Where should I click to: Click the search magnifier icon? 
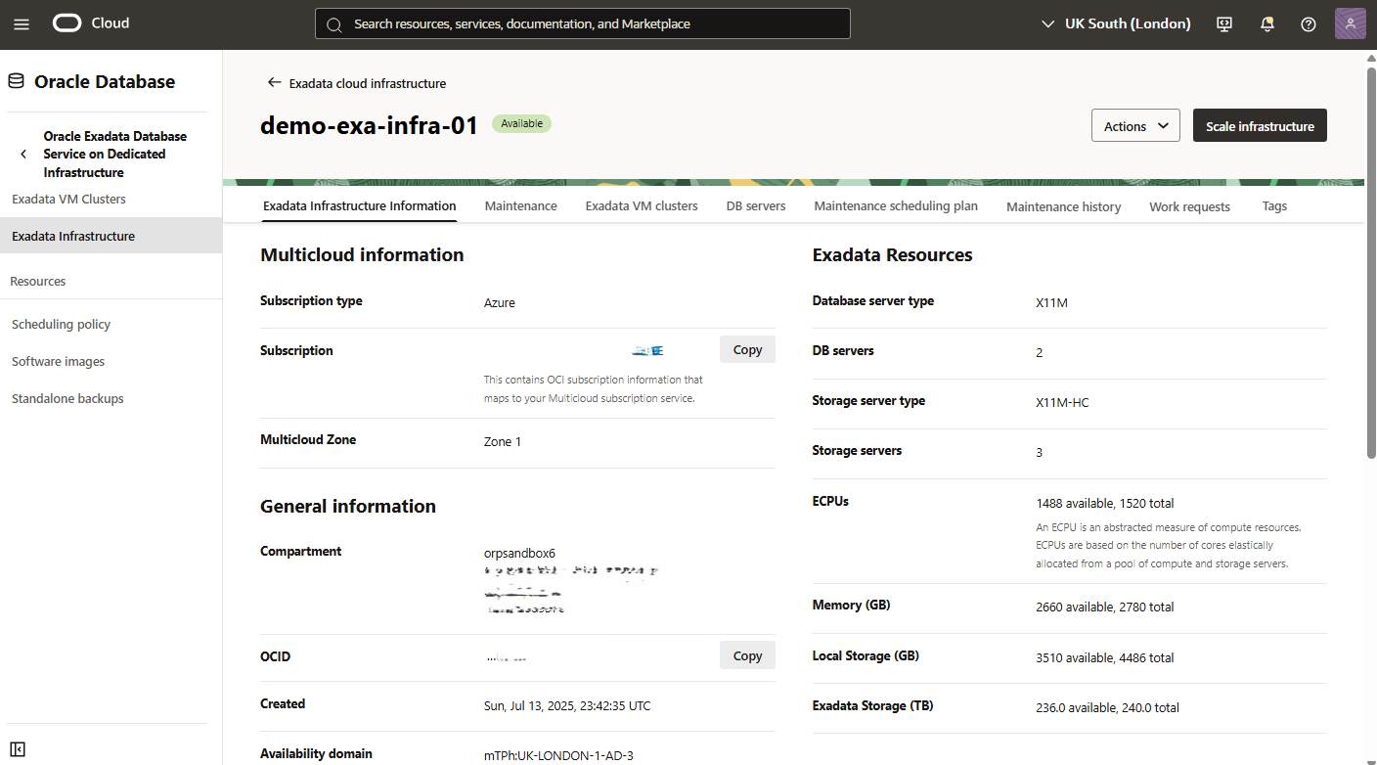[x=333, y=23]
